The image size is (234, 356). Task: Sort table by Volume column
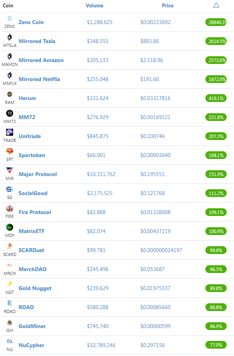(94, 6)
